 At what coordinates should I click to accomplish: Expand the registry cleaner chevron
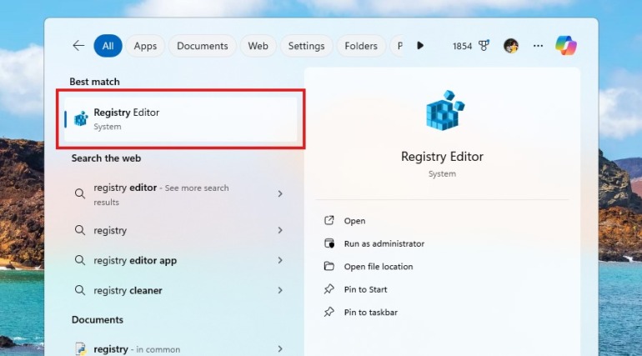280,290
